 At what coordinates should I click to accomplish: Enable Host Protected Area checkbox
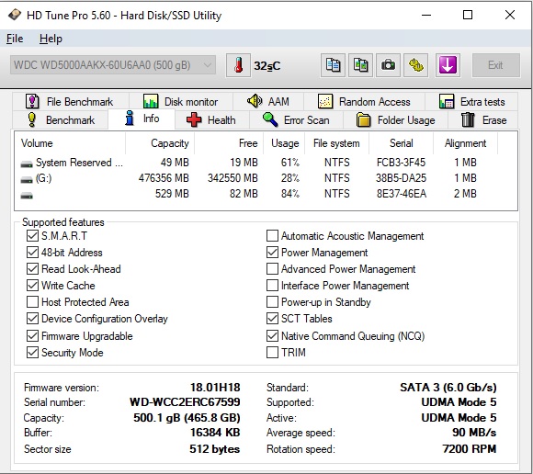pyautogui.click(x=32, y=302)
